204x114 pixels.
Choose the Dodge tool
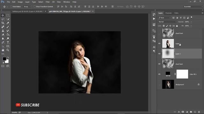click(x=8, y=39)
